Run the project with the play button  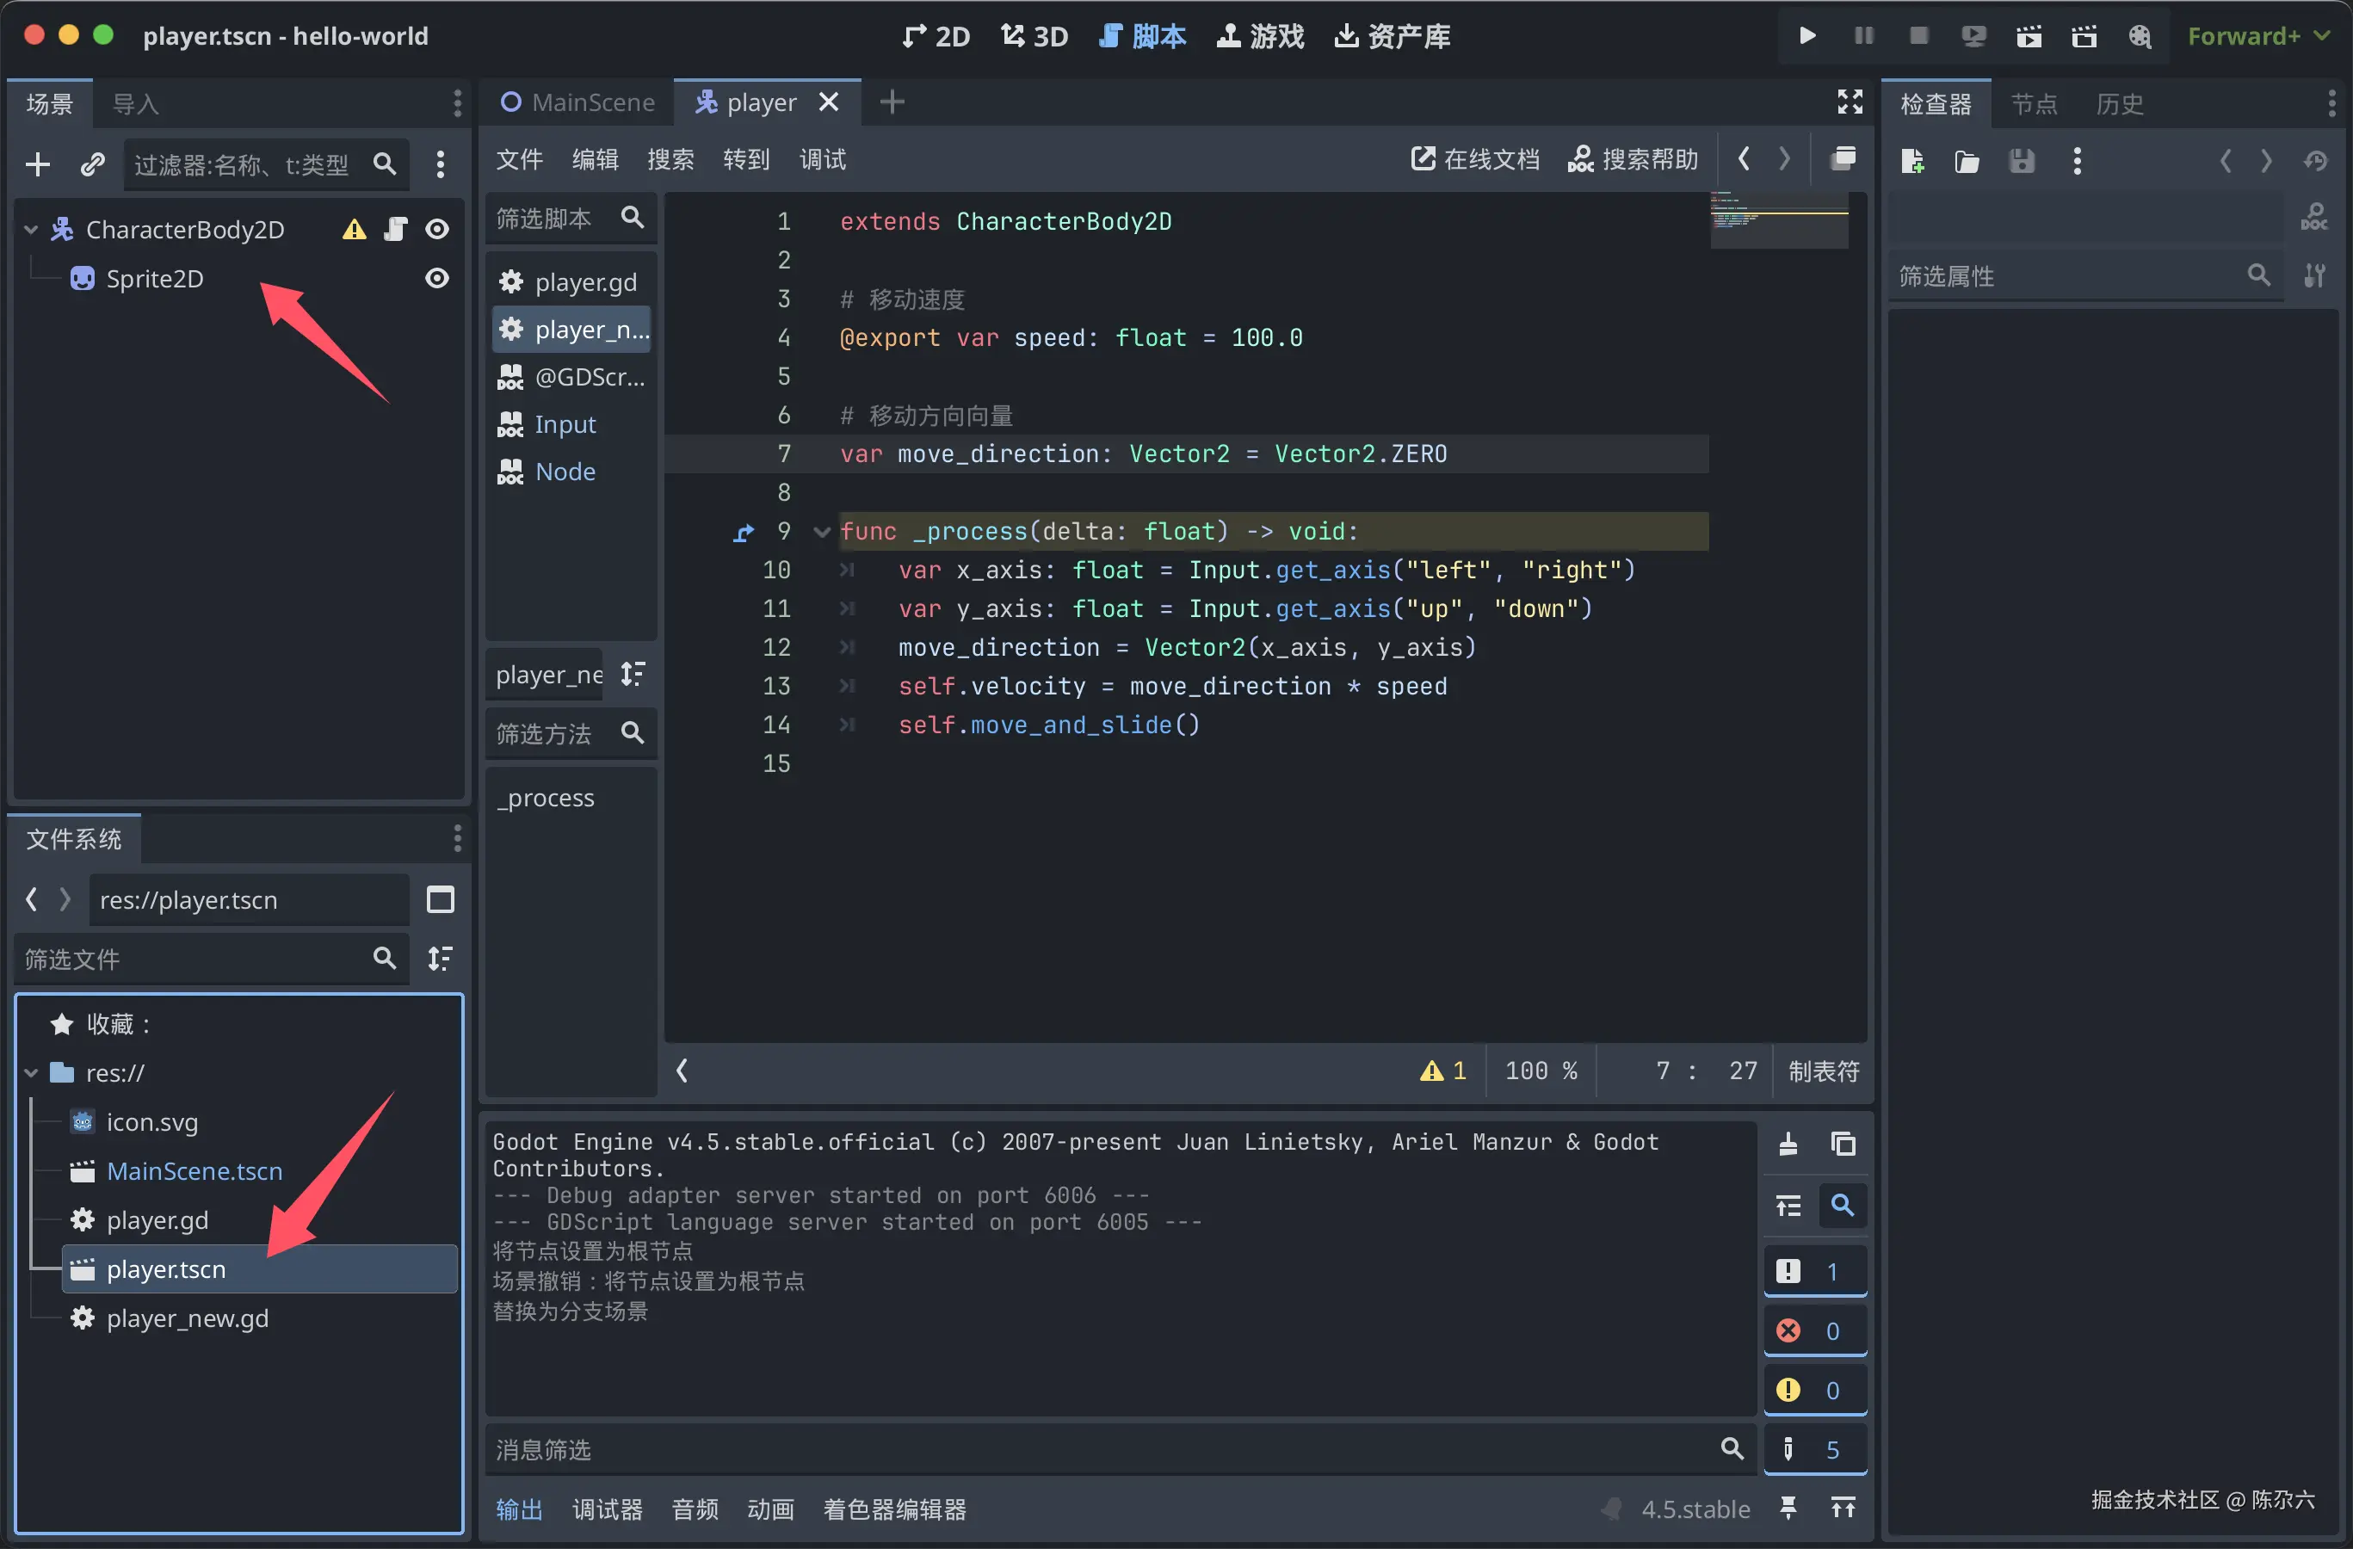1806,37
